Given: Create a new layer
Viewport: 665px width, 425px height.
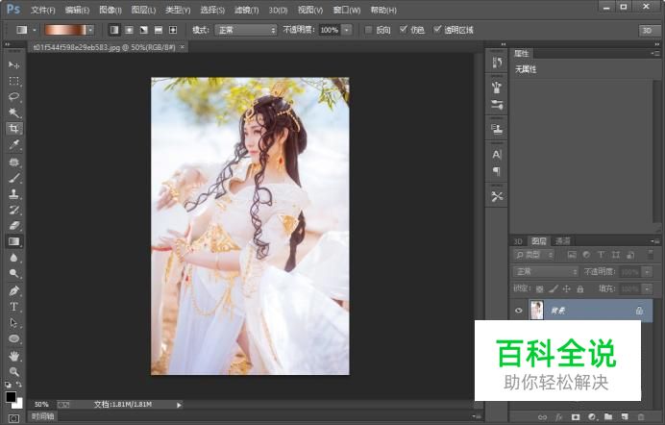Looking at the screenshot, I should [x=625, y=417].
